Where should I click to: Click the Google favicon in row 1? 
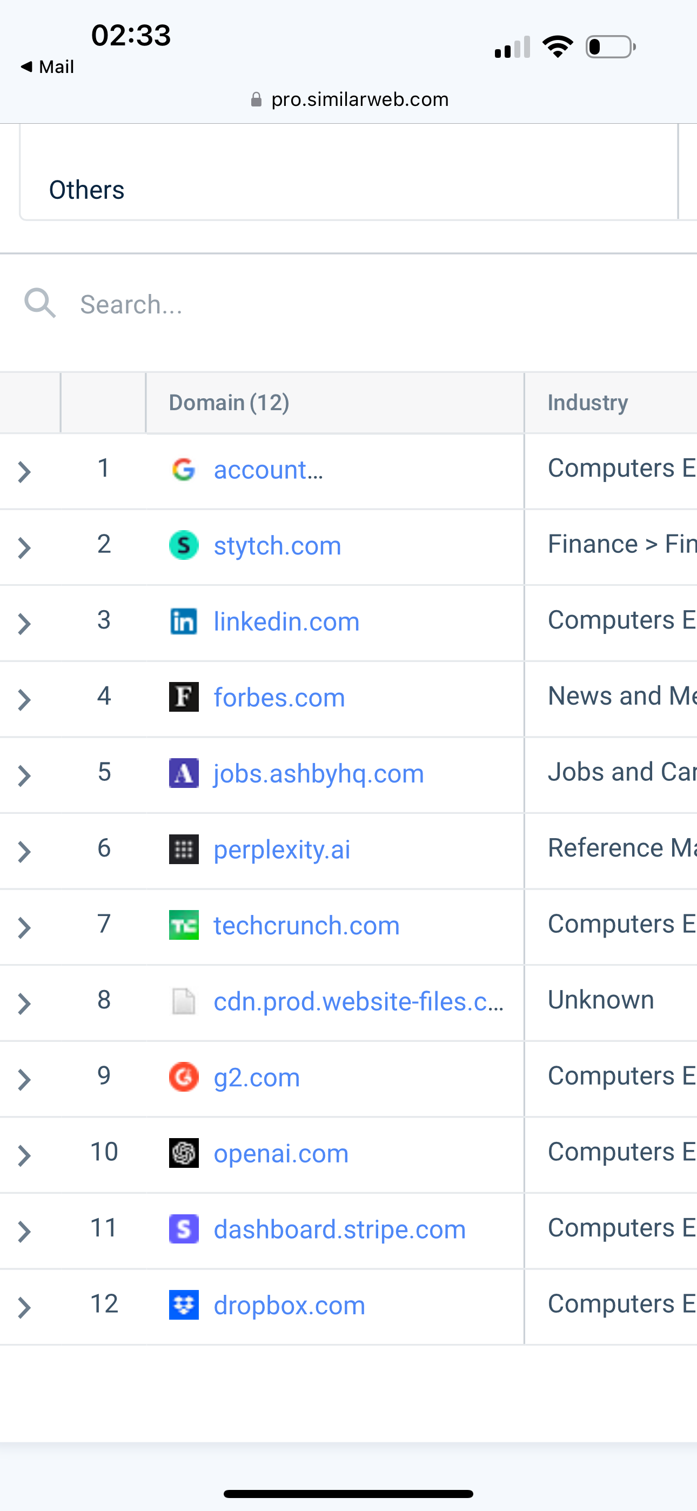point(184,470)
